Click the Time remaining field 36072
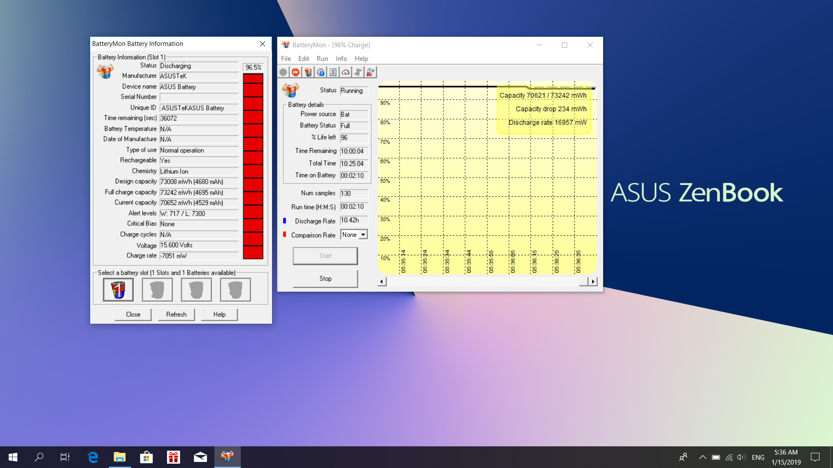Screen dimensions: 833x468 click(199, 118)
